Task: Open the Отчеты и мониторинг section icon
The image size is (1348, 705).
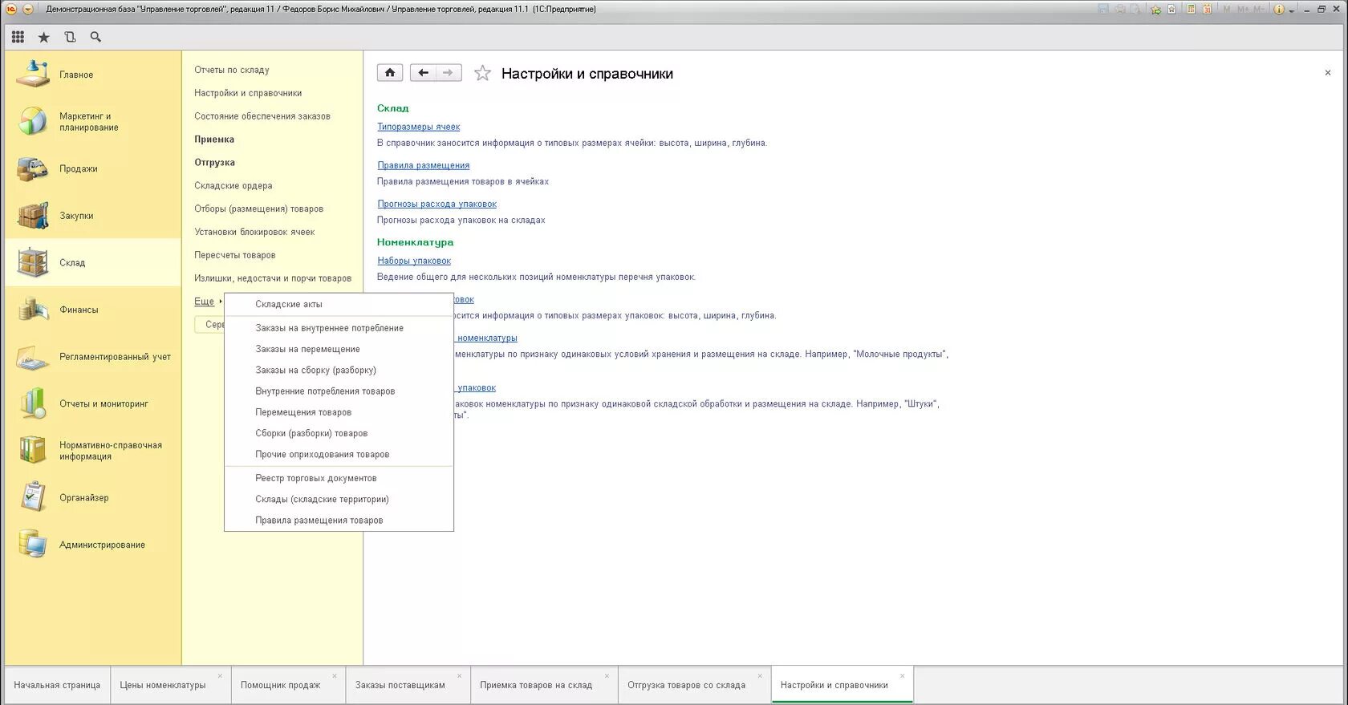Action: [x=33, y=403]
